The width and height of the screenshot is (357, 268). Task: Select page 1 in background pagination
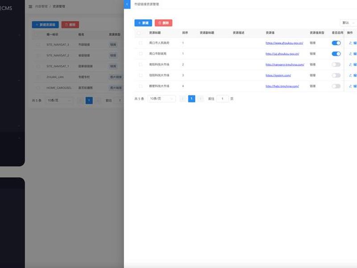[x=89, y=100]
